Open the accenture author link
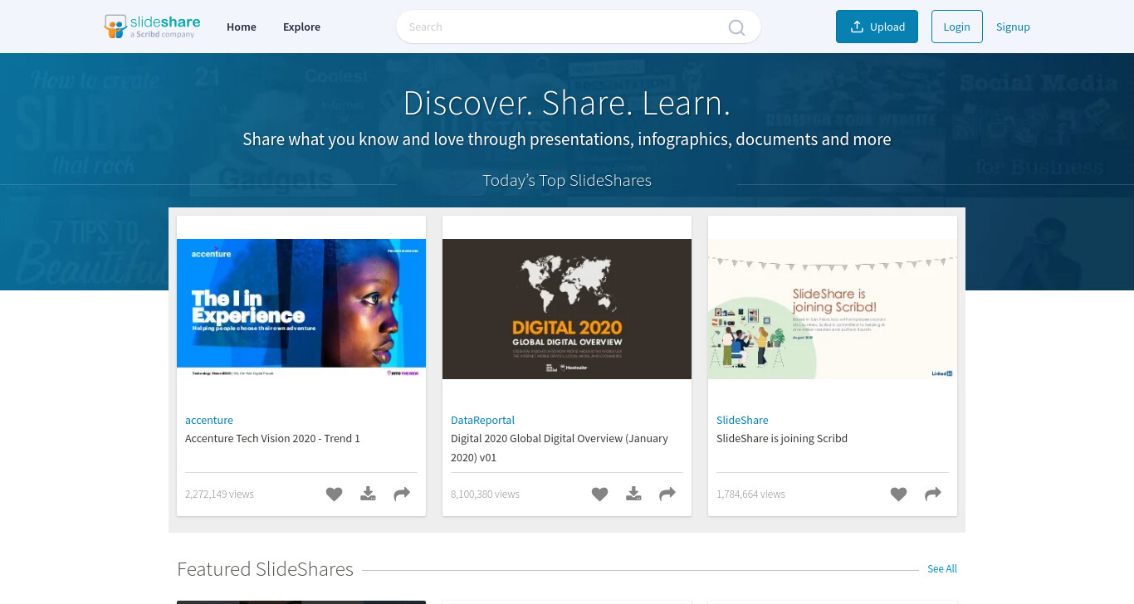The width and height of the screenshot is (1134, 604). click(209, 420)
